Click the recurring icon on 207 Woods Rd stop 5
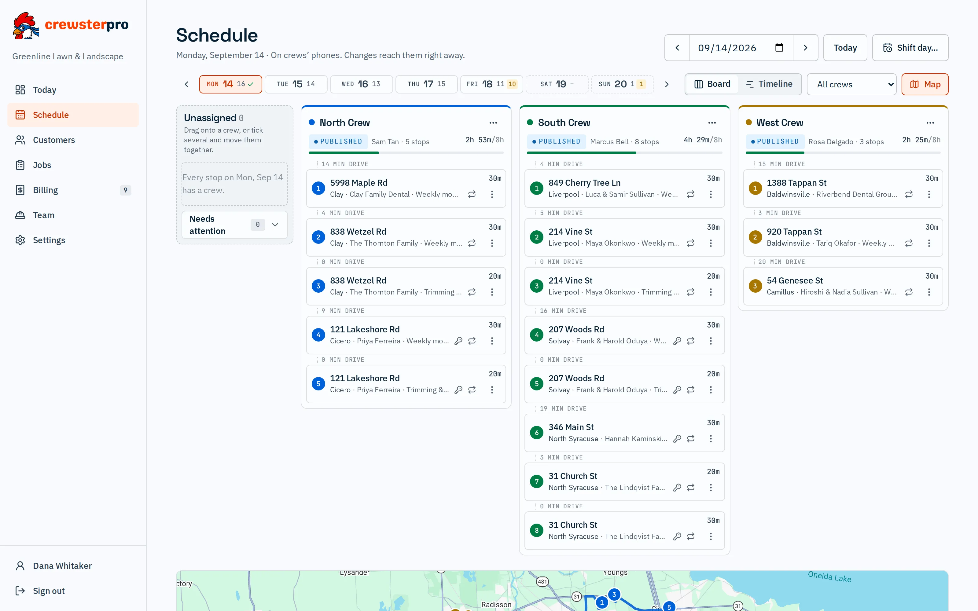Image resolution: width=978 pixels, height=611 pixels. click(x=691, y=390)
